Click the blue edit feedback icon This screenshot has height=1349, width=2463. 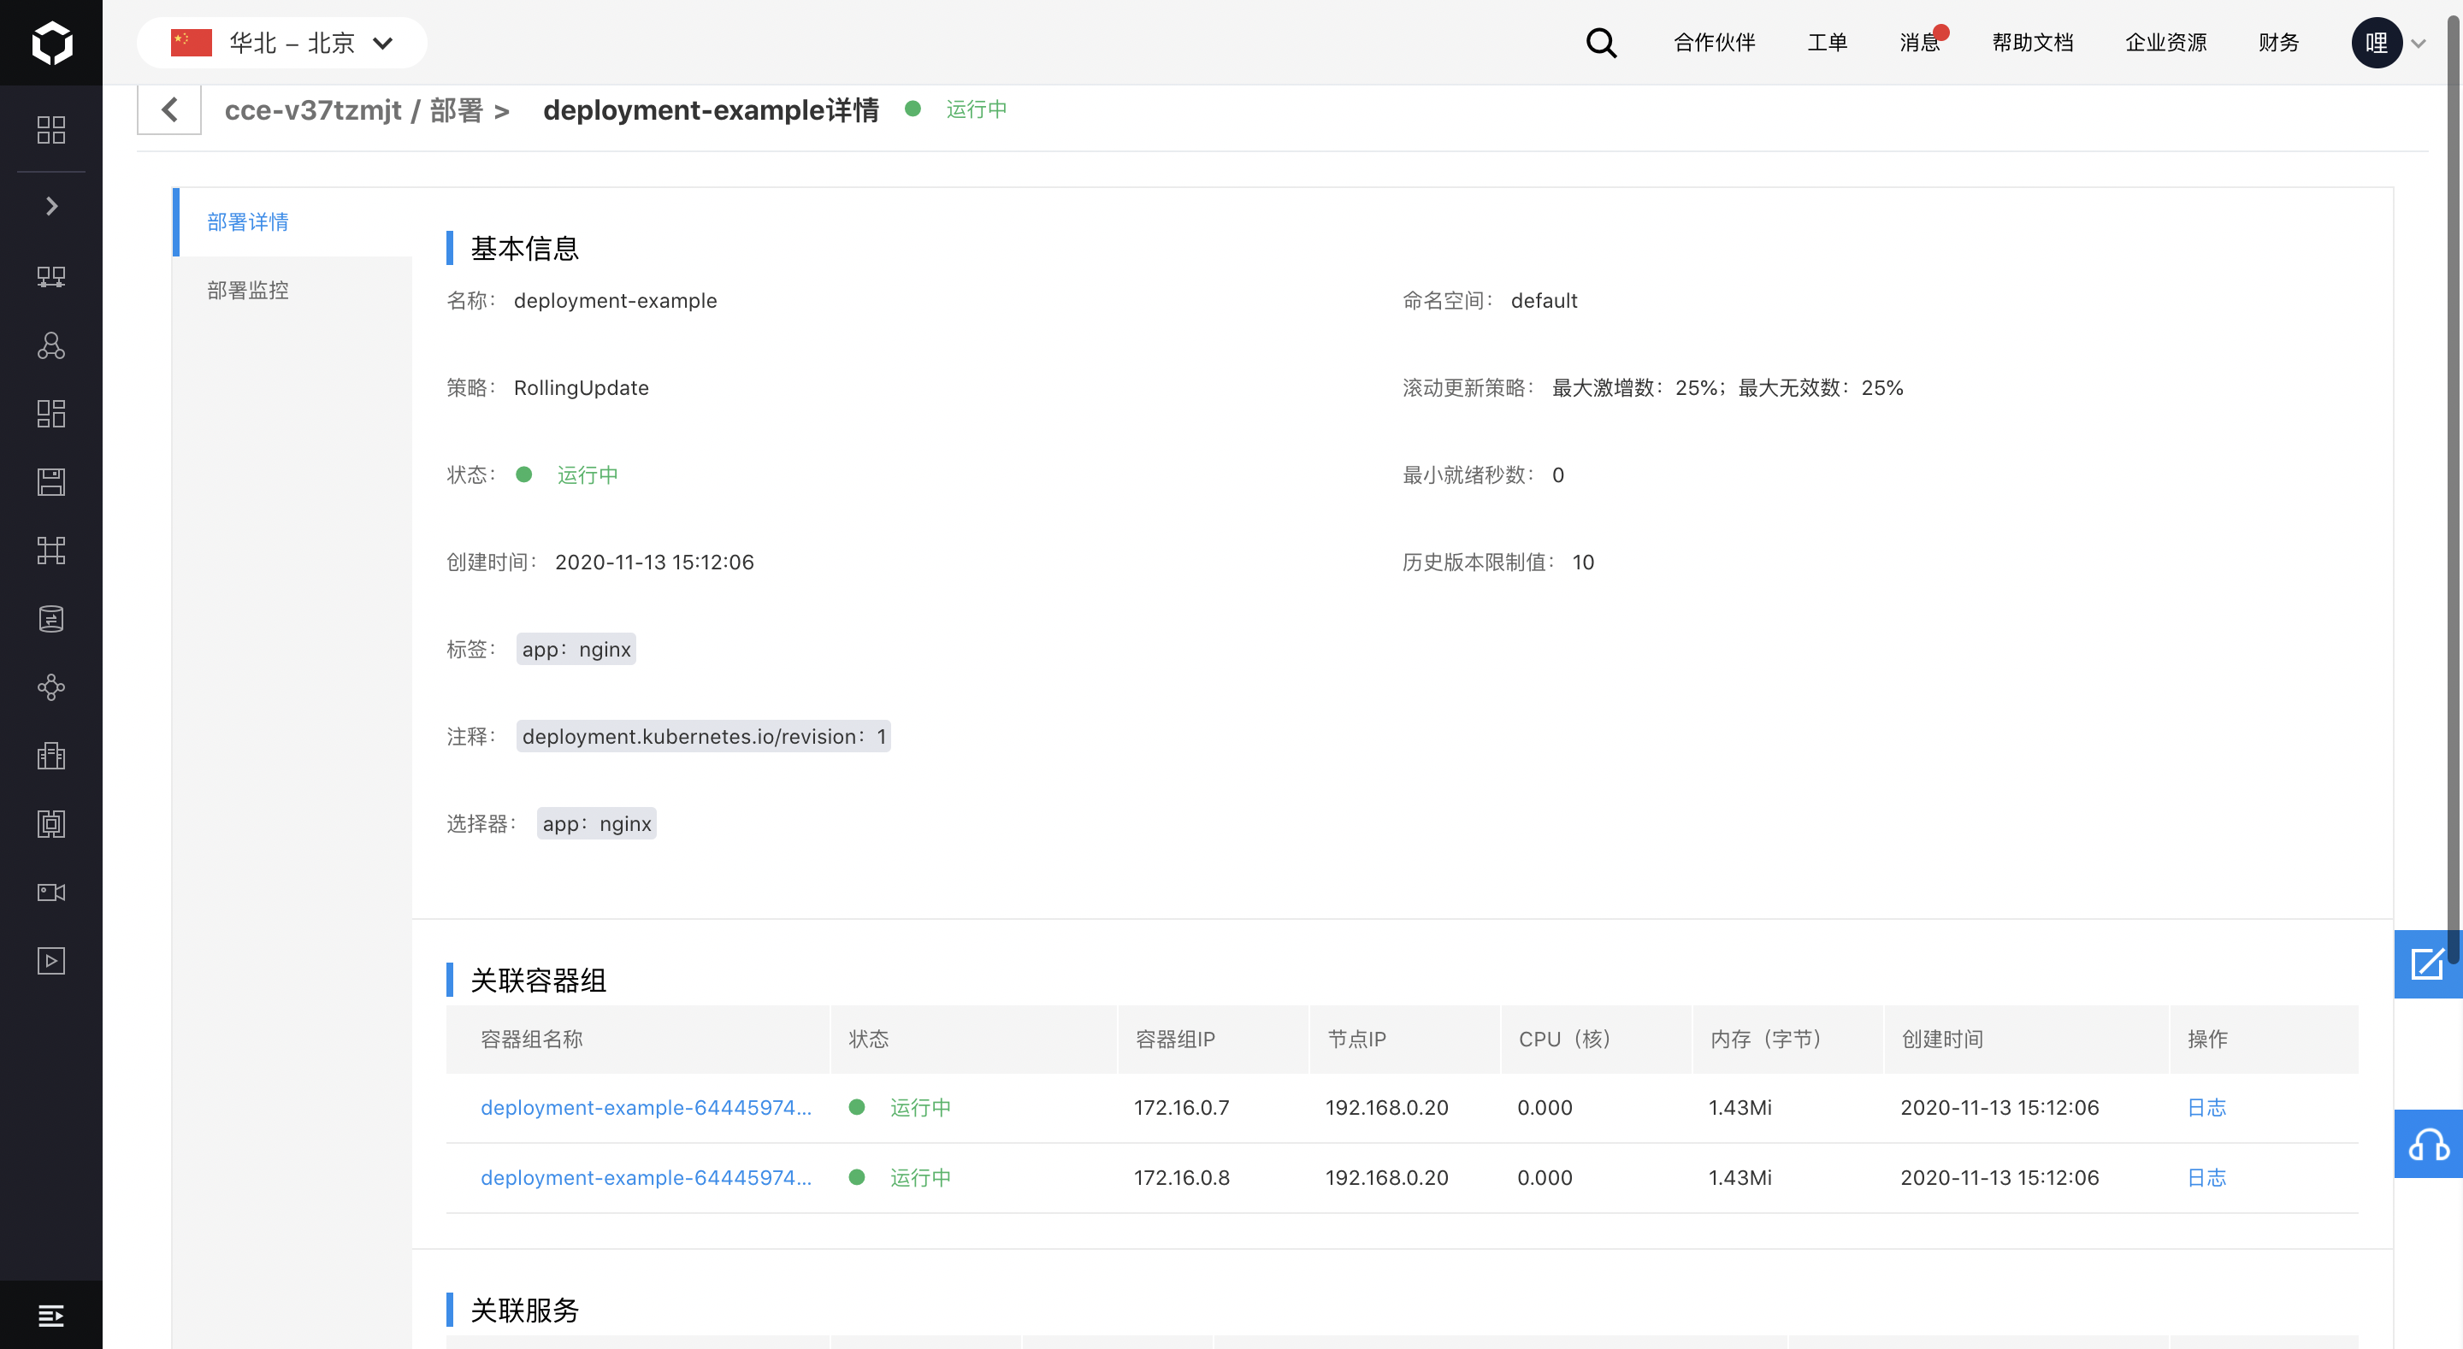[2428, 963]
